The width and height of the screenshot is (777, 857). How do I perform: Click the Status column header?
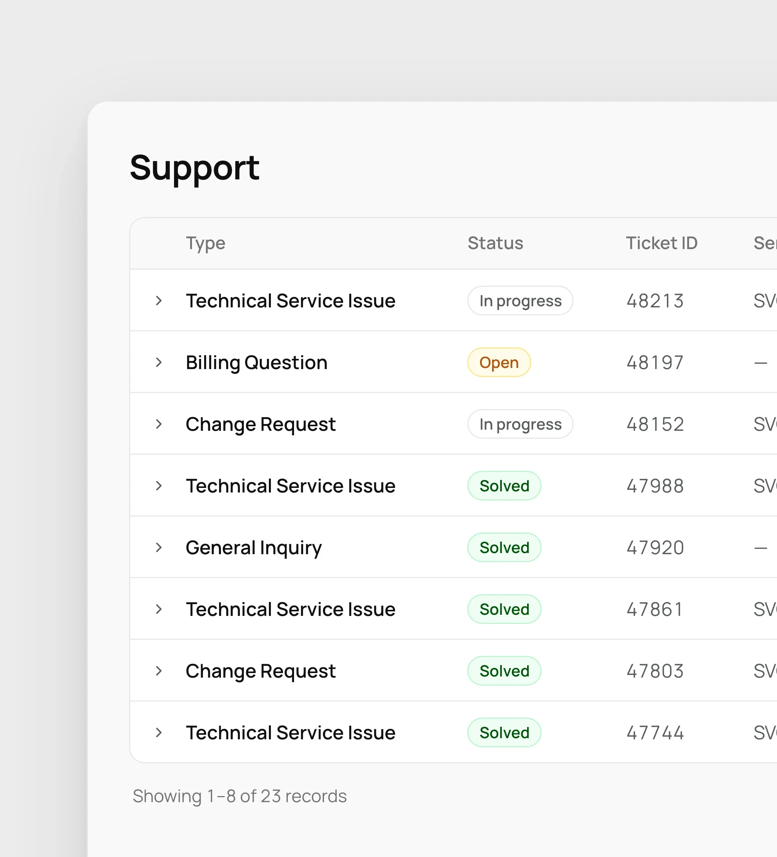point(495,243)
